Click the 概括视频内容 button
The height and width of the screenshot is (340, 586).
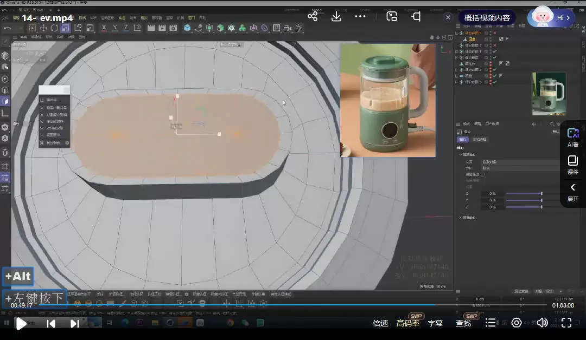pyautogui.click(x=487, y=17)
